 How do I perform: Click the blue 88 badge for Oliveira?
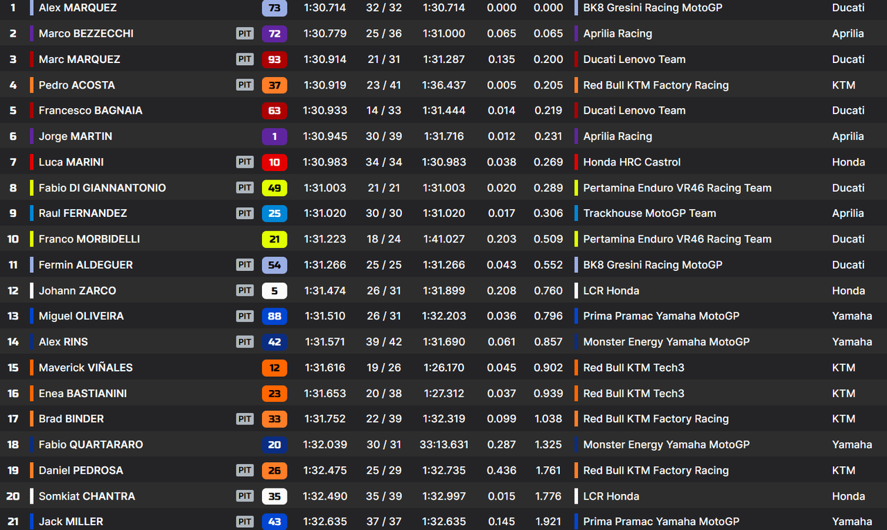tap(274, 316)
